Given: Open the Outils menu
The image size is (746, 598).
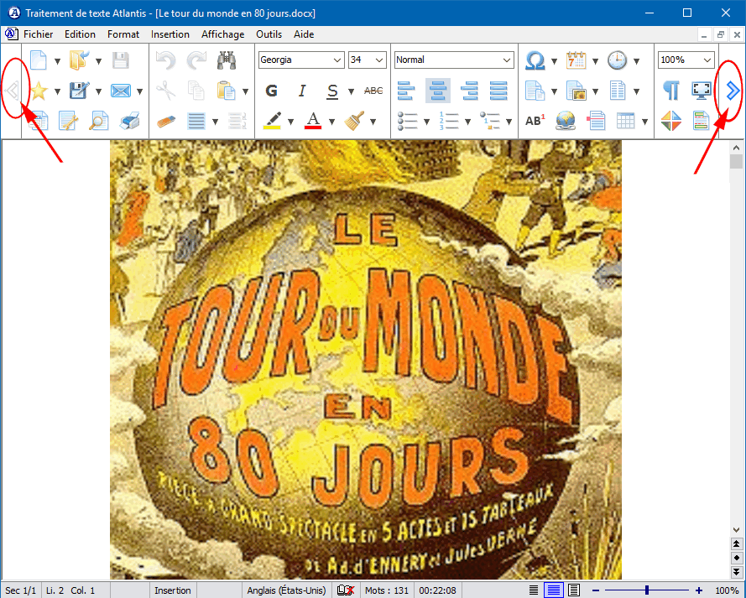Looking at the screenshot, I should [269, 34].
